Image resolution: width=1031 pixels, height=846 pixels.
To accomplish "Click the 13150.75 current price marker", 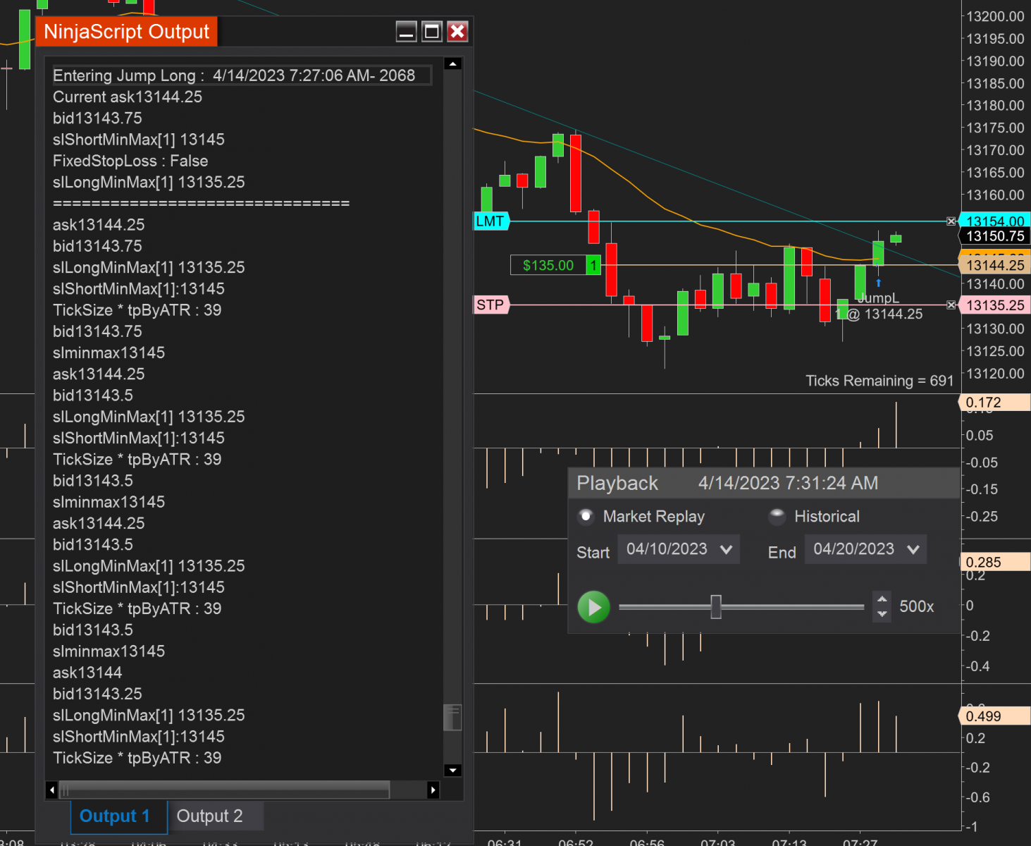I will coord(995,237).
